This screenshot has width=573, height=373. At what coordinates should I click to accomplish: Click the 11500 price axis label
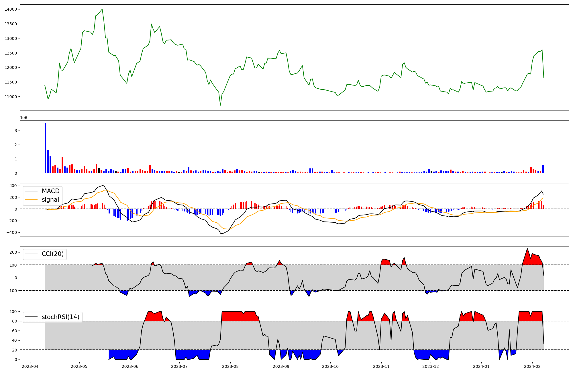click(11, 82)
